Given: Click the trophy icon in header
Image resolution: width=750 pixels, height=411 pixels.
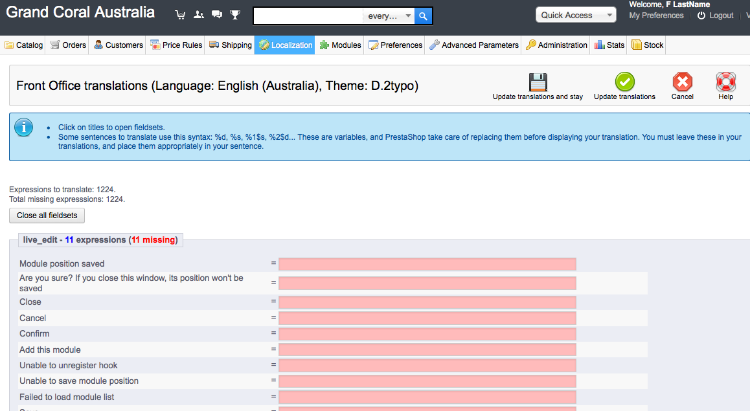Looking at the screenshot, I should (235, 15).
